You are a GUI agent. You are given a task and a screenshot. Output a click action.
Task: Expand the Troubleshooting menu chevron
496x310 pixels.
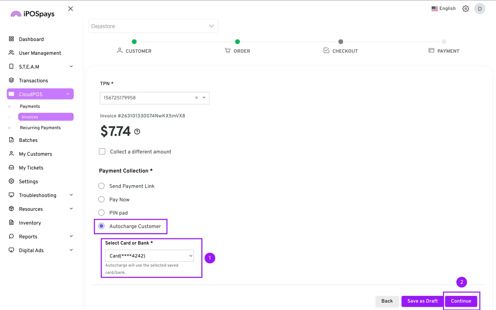click(x=71, y=195)
